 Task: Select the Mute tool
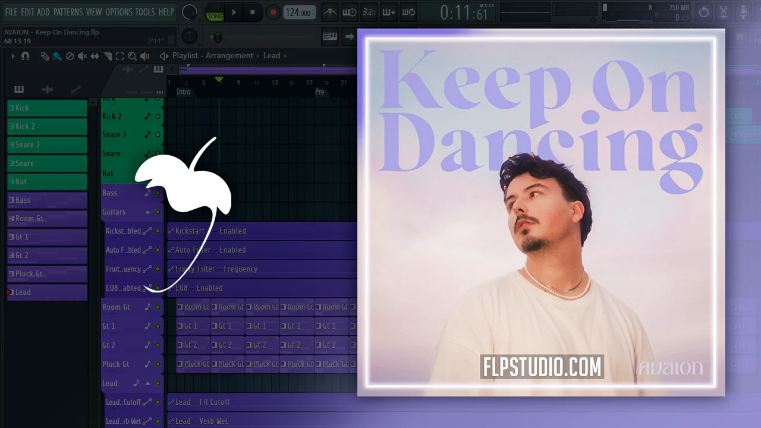(83, 56)
